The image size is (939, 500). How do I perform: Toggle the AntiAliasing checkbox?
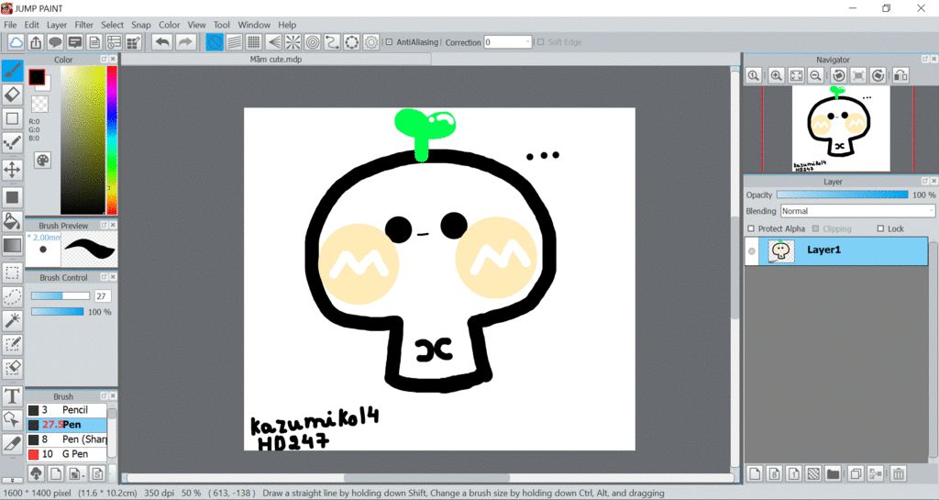tap(389, 42)
